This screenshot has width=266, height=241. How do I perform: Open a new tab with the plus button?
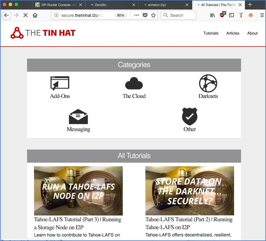click(250, 5)
